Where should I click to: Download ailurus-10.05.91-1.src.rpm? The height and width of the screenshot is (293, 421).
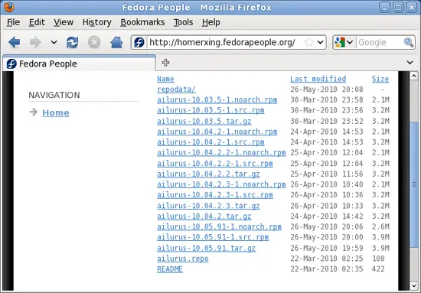pyautogui.click(x=213, y=237)
